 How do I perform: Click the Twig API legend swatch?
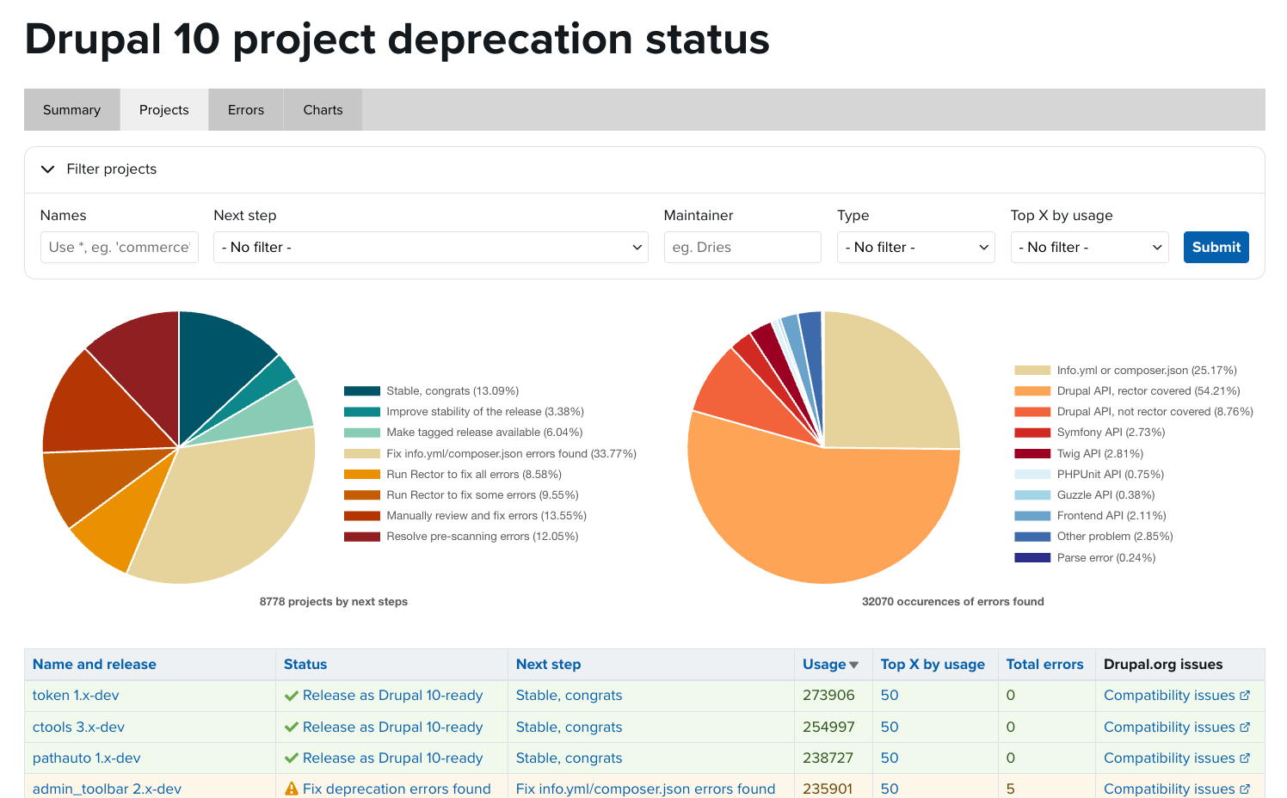(1032, 454)
